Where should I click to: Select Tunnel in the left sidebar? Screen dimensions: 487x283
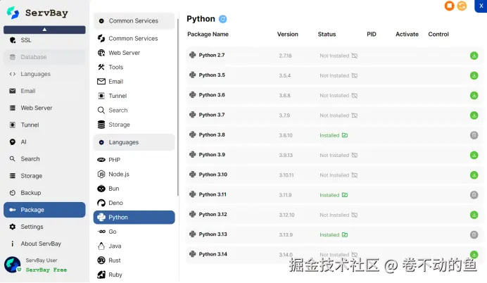pos(44,125)
